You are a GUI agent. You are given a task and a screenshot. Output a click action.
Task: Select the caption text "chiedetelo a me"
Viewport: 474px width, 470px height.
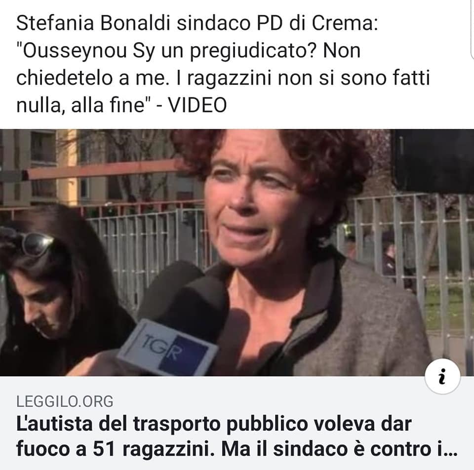tap(90, 78)
